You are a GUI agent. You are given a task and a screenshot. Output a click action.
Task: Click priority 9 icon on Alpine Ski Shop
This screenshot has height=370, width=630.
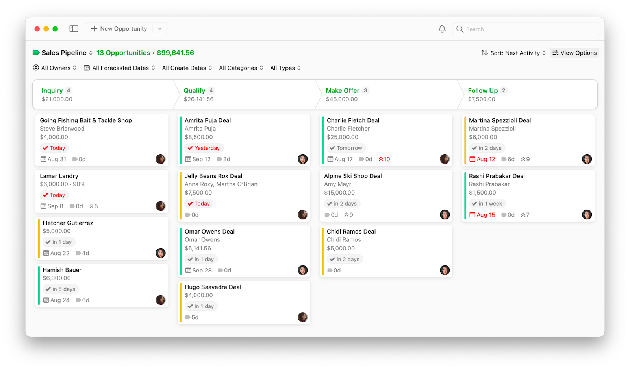coord(346,215)
